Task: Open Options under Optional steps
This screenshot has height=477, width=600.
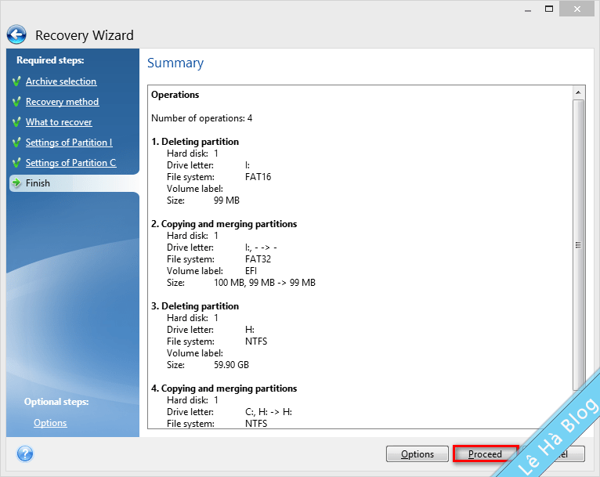Action: point(50,423)
